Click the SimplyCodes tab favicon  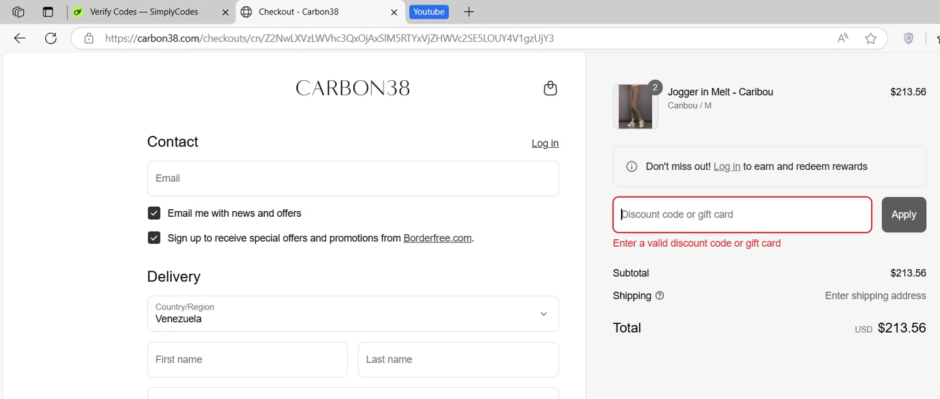(78, 12)
